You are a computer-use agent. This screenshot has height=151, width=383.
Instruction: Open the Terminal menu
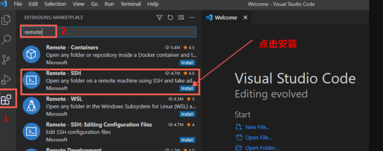point(131,4)
